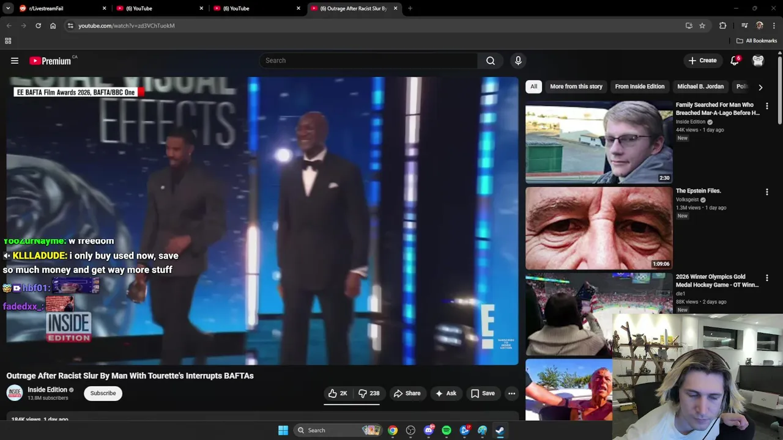Image resolution: width=783 pixels, height=440 pixels.
Task: Open Chrome profile avatar
Action: tap(760, 26)
